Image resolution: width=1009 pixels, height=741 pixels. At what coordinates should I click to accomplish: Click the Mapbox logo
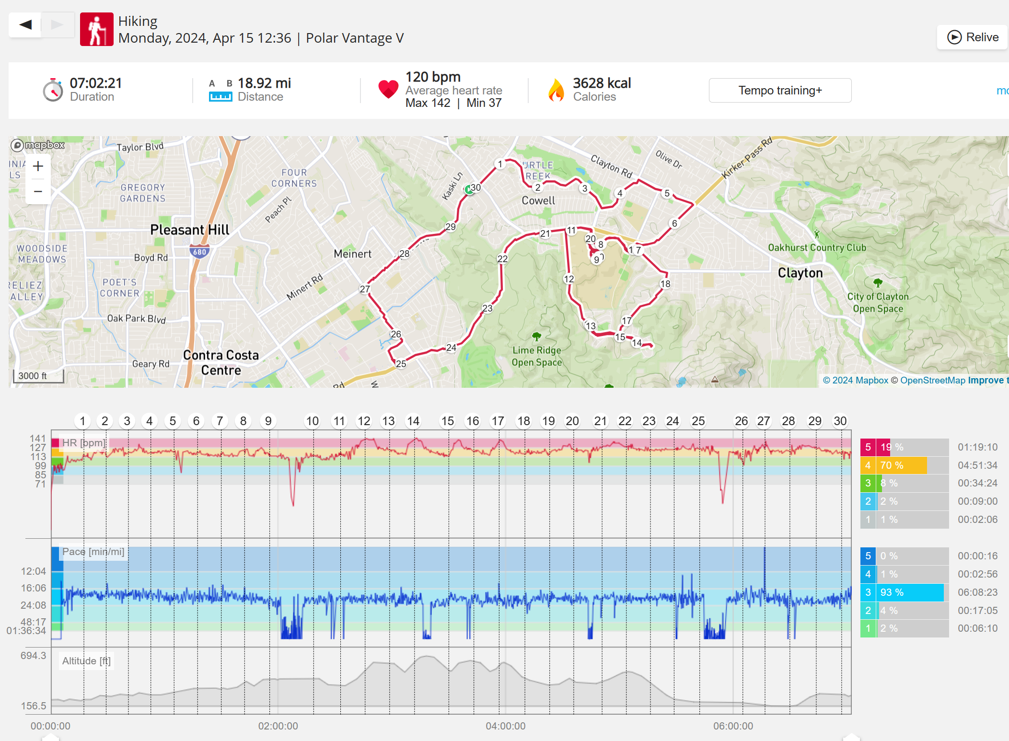[x=38, y=145]
